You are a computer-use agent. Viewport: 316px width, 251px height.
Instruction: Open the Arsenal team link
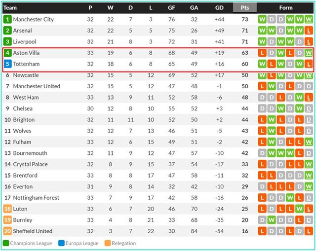point(23,31)
